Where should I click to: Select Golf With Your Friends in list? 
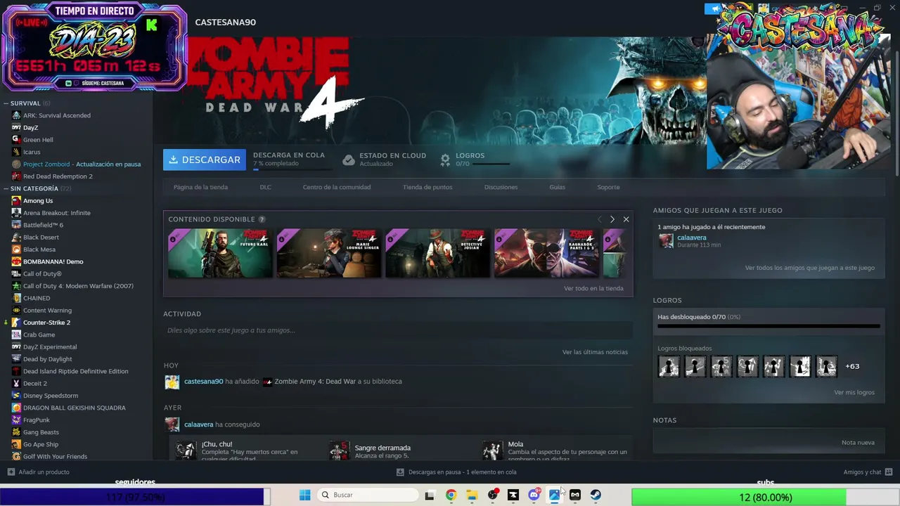[x=55, y=457]
